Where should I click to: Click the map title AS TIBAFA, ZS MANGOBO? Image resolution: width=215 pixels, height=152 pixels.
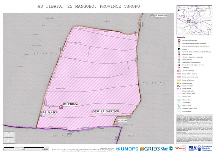pyautogui.click(x=89, y=6)
